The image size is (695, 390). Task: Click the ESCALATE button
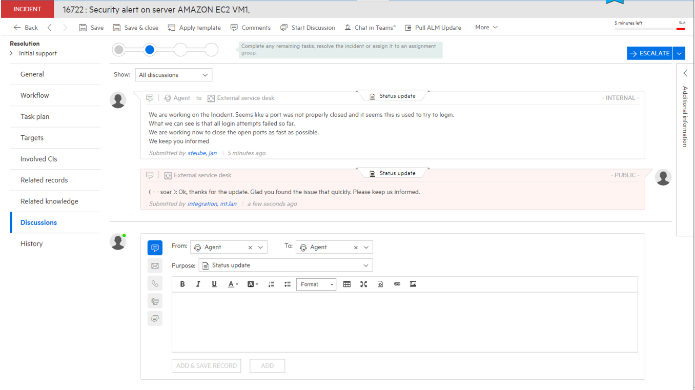click(649, 53)
